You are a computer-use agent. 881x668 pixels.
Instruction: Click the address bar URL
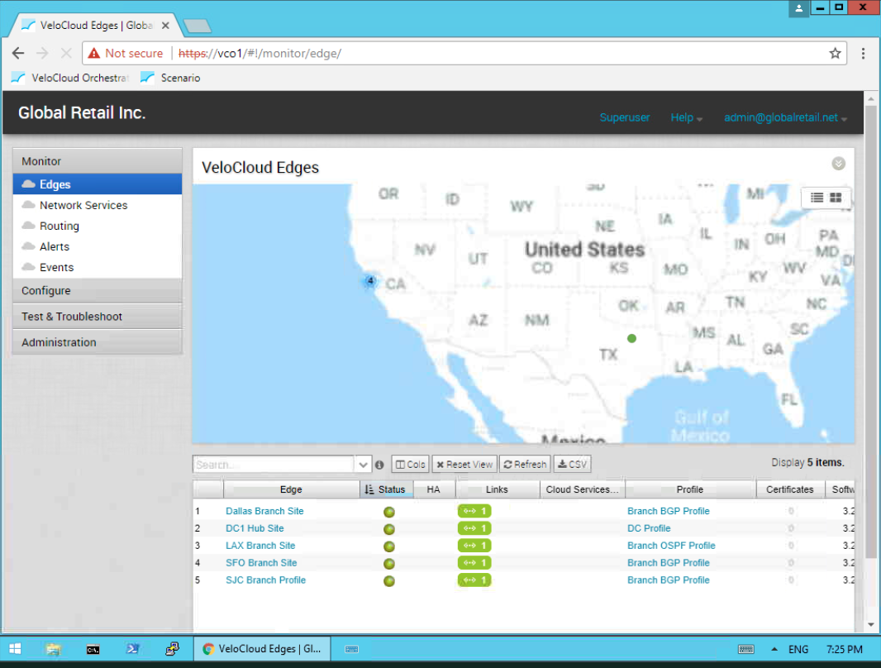point(260,54)
